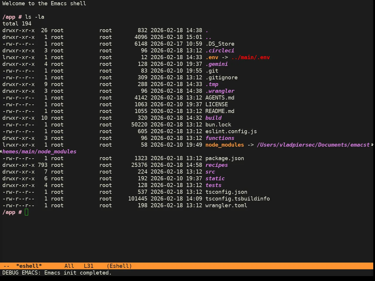
Task: Click the (Eshell) major mode indicator
Action: coord(119,266)
